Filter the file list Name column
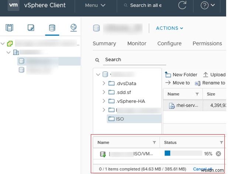This screenshot has width=228, height=174. point(197,94)
